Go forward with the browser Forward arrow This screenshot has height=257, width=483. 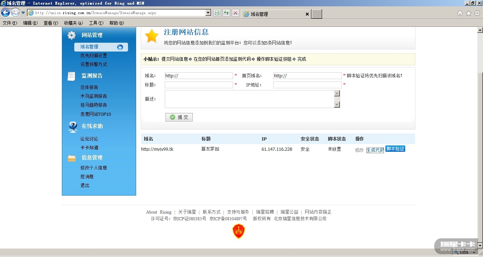tap(15, 13)
